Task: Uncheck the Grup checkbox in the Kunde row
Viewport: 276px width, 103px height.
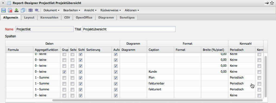Action: coord(64,72)
